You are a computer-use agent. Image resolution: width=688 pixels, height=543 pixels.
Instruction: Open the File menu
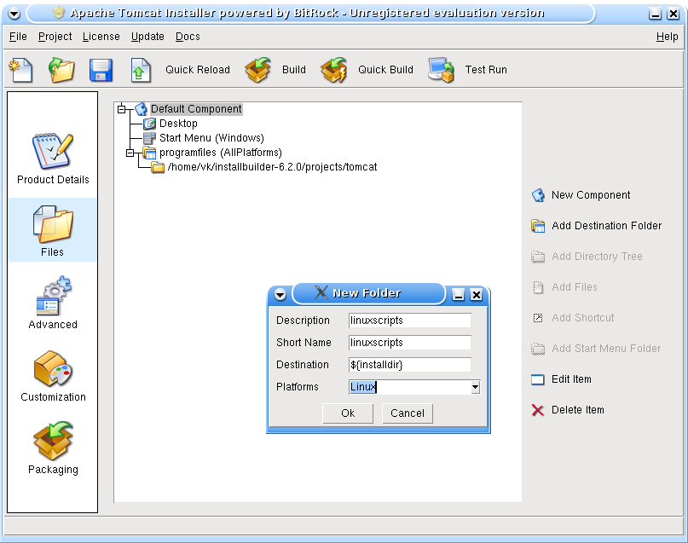pos(18,37)
